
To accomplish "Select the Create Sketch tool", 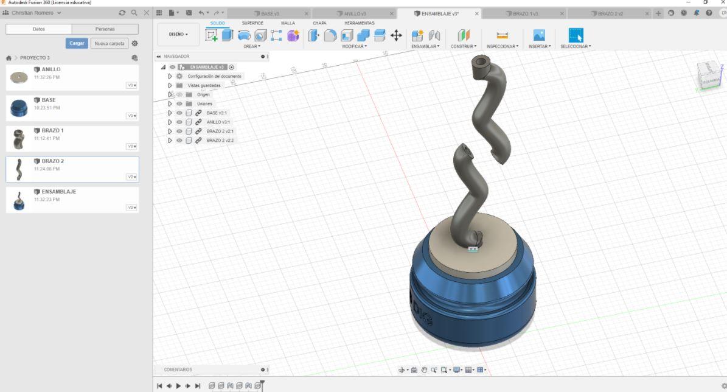I will pos(212,35).
